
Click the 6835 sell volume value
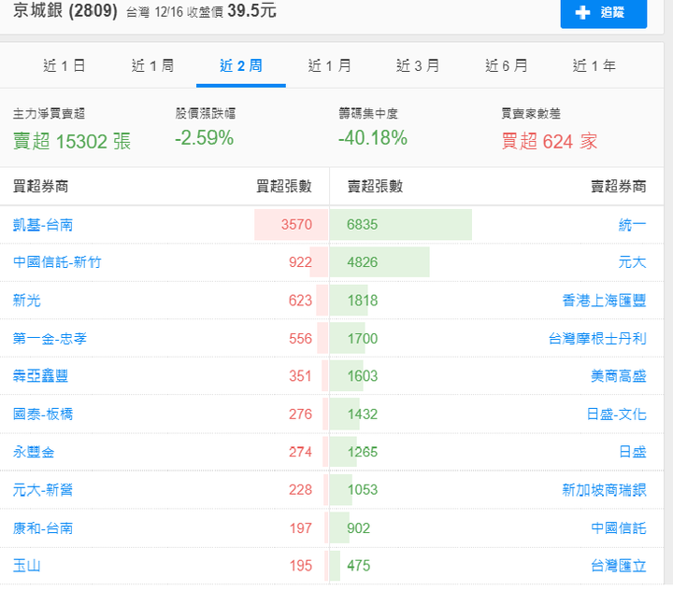(363, 225)
